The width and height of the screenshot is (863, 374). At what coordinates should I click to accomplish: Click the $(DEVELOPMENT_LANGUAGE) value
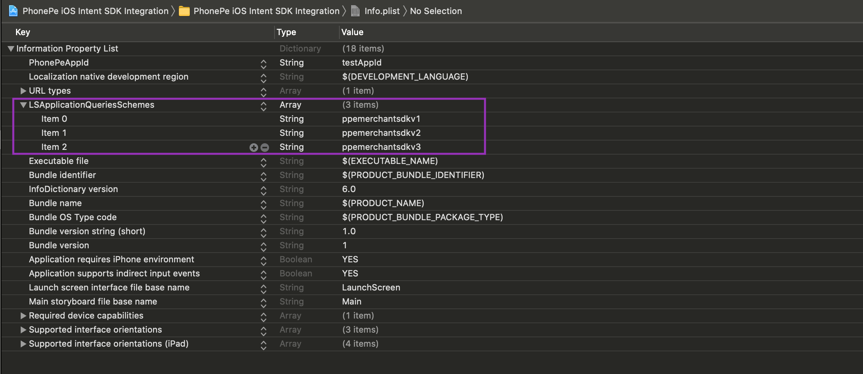tap(405, 77)
